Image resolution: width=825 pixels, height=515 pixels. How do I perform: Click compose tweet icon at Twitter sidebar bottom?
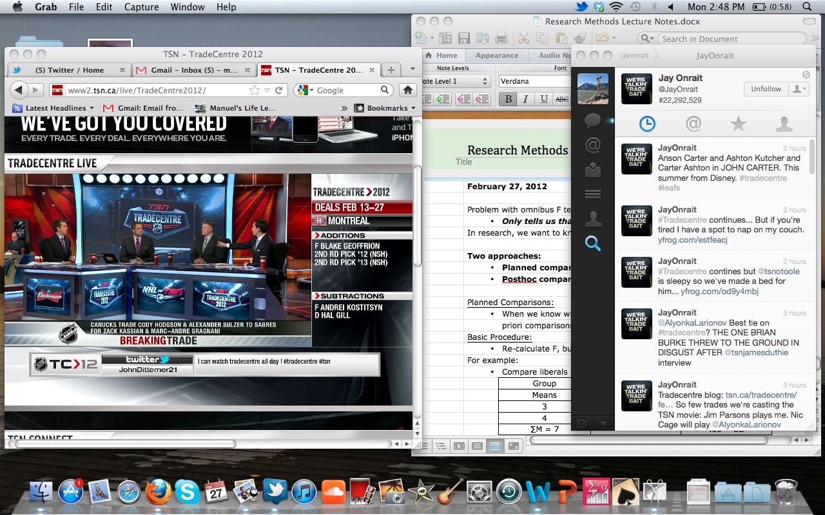point(582,423)
